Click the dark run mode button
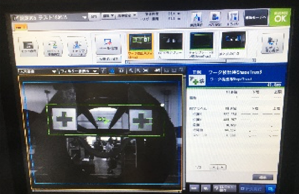 click(x=256, y=17)
